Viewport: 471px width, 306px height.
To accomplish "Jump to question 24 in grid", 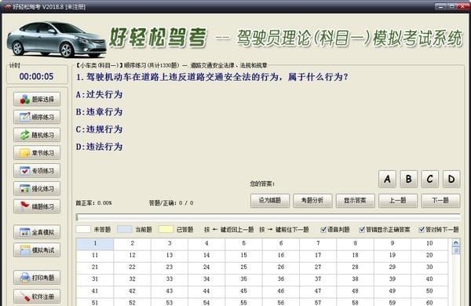I will (206, 268).
